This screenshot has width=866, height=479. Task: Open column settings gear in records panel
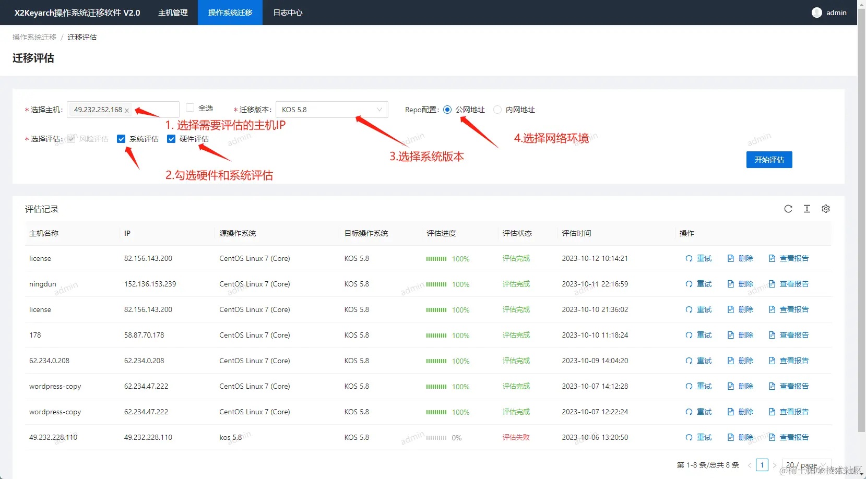[825, 208]
